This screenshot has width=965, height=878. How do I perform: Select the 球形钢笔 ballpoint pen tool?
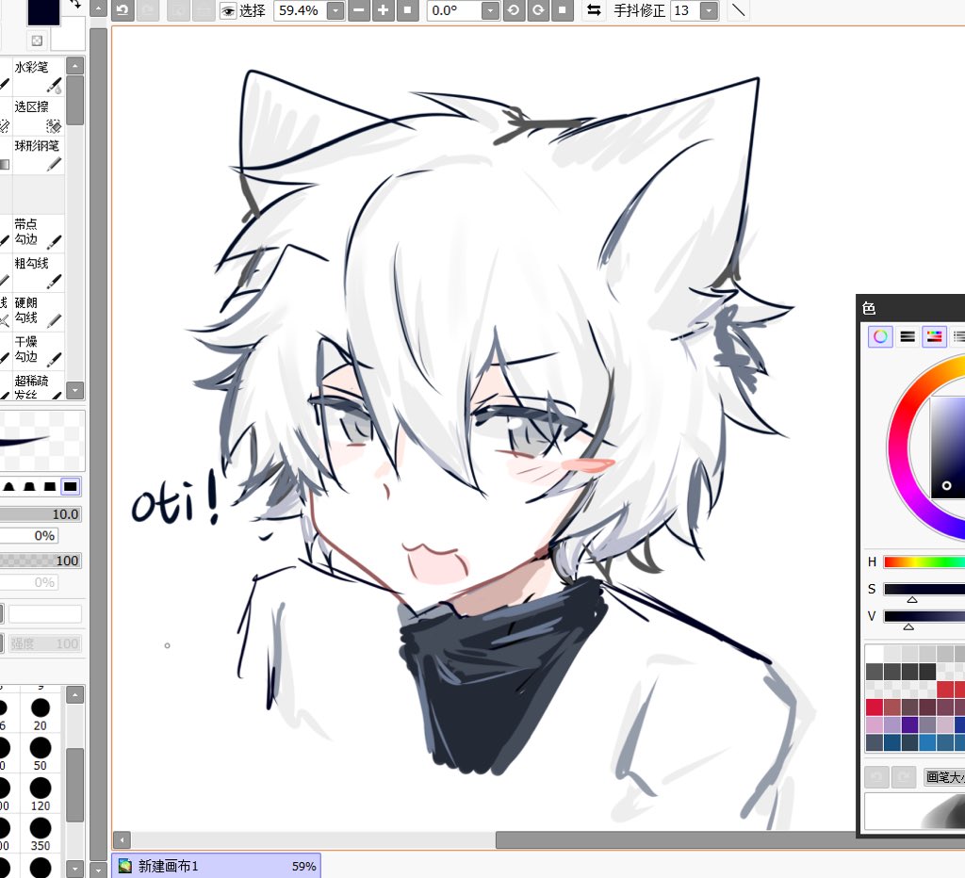click(38, 154)
